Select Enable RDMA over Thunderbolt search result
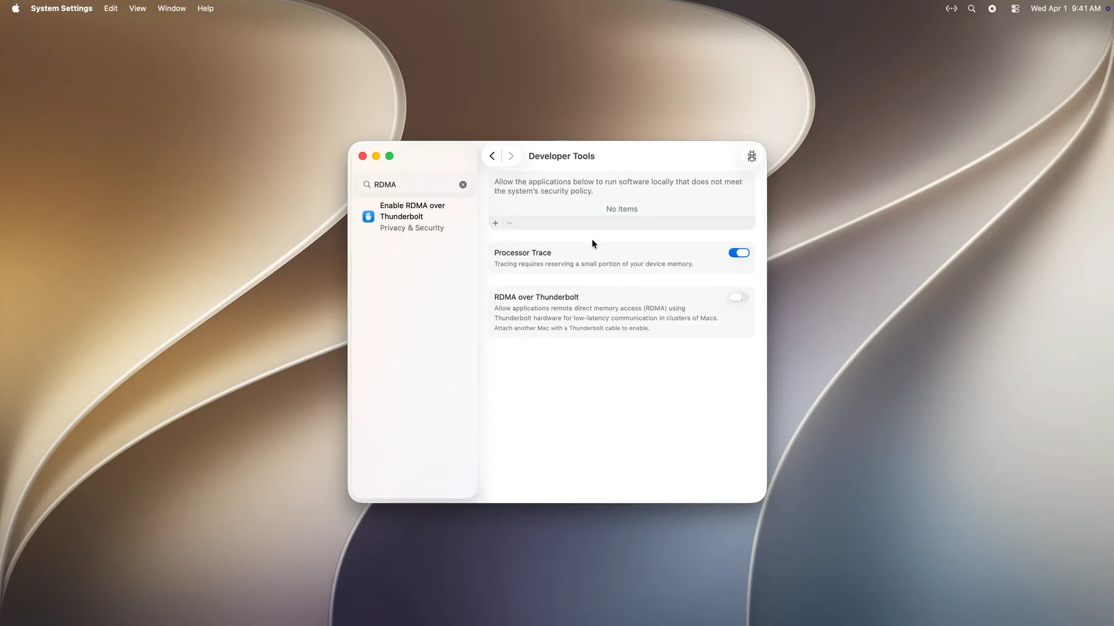This screenshot has height=626, width=1114. pos(414,216)
